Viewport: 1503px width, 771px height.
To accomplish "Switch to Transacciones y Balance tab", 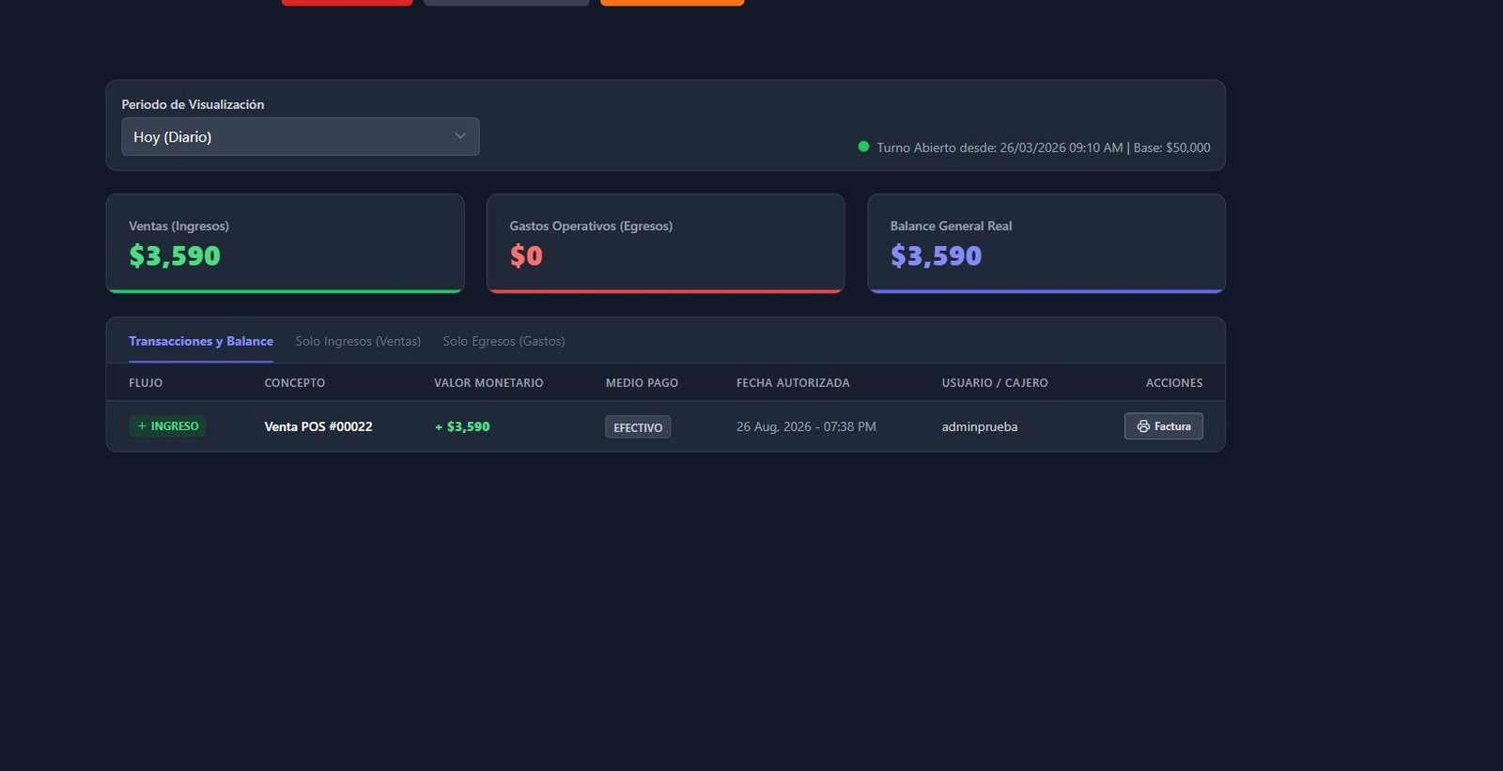I will [201, 341].
